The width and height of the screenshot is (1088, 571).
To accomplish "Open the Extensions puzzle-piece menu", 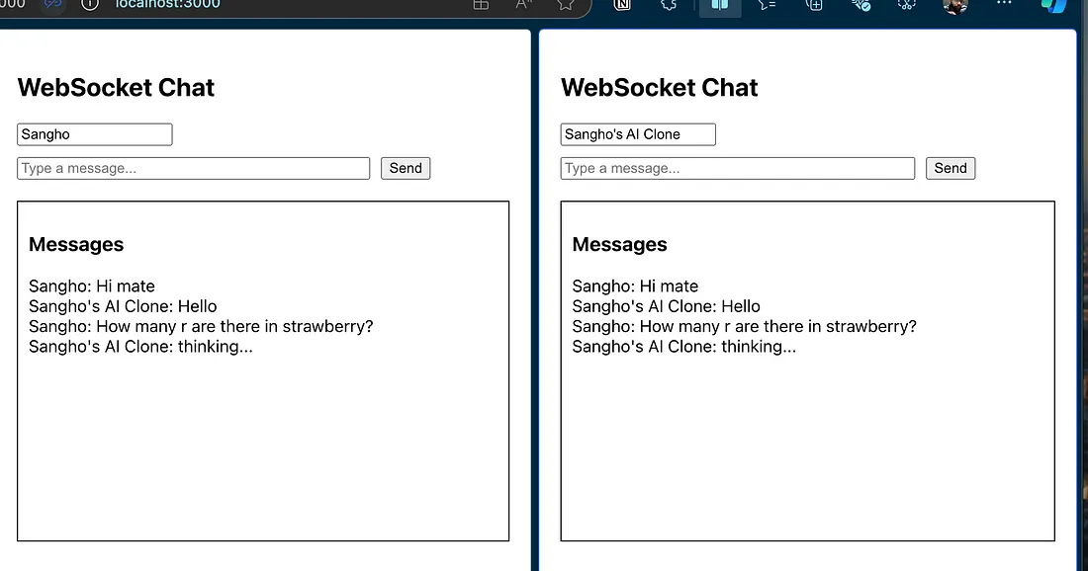I will coord(670,5).
